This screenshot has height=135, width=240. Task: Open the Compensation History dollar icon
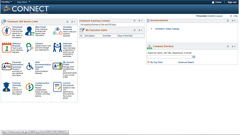(30, 87)
